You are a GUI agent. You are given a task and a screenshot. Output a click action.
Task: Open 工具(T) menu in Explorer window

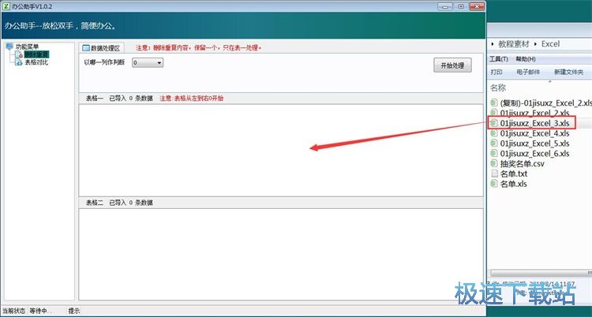[498, 59]
